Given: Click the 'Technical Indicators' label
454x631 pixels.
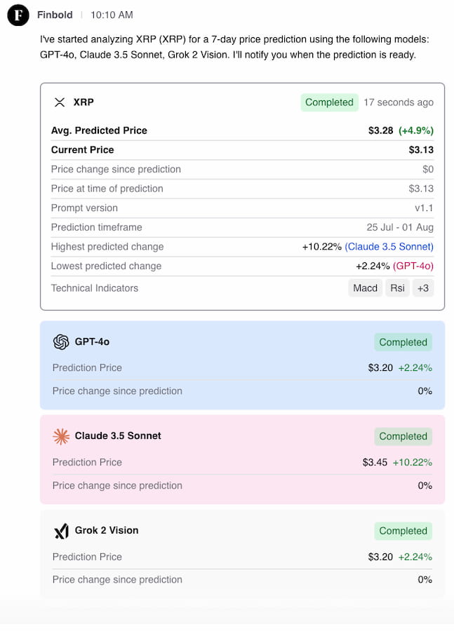Looking at the screenshot, I should [94, 288].
